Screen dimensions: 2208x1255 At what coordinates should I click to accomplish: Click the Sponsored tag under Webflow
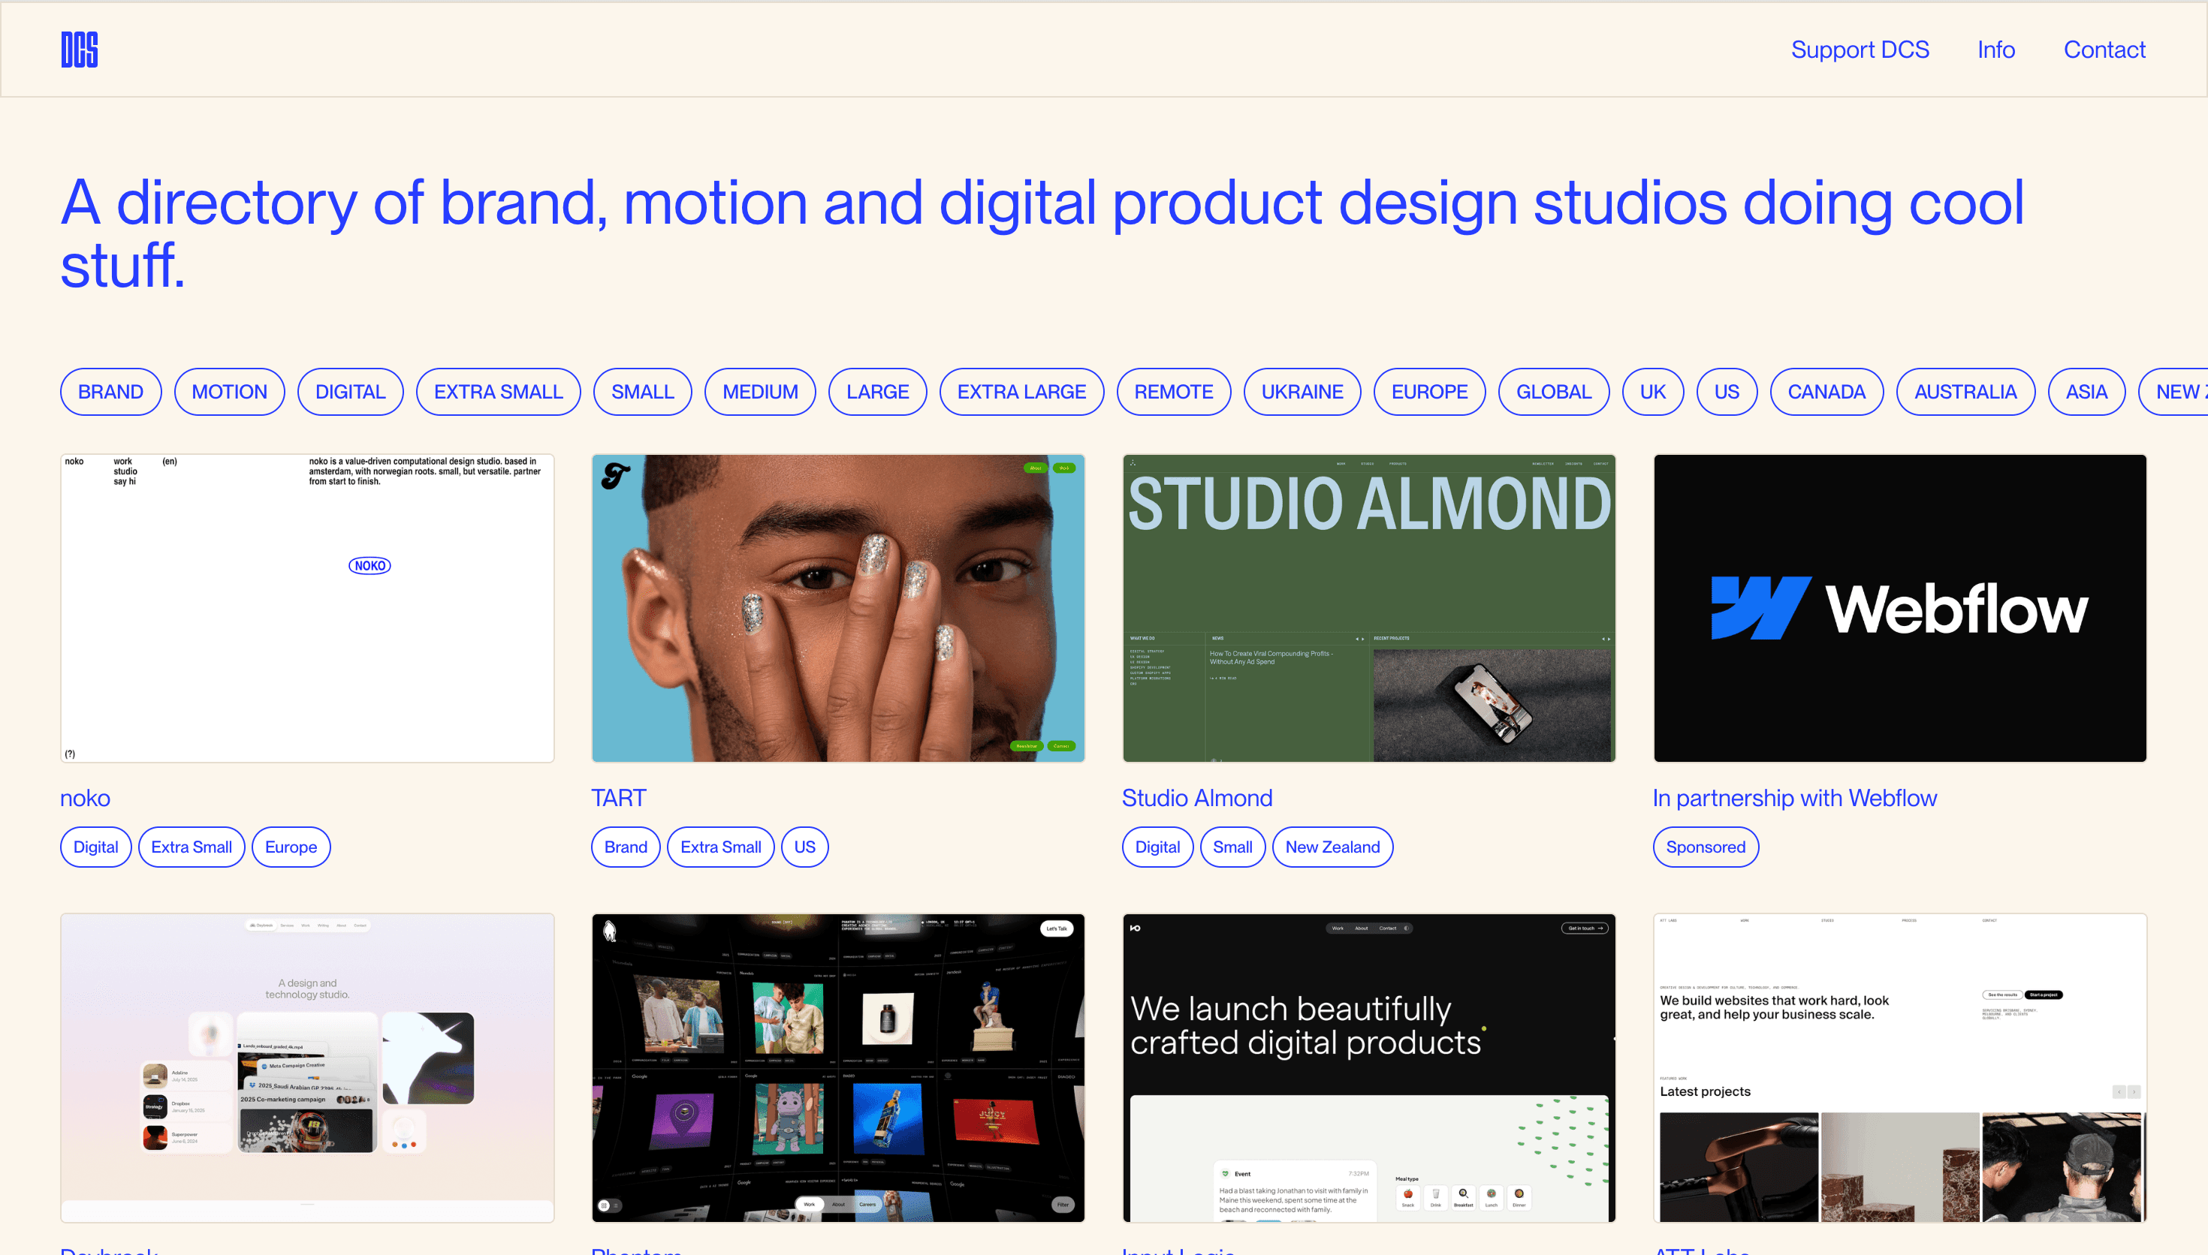pyautogui.click(x=1705, y=847)
